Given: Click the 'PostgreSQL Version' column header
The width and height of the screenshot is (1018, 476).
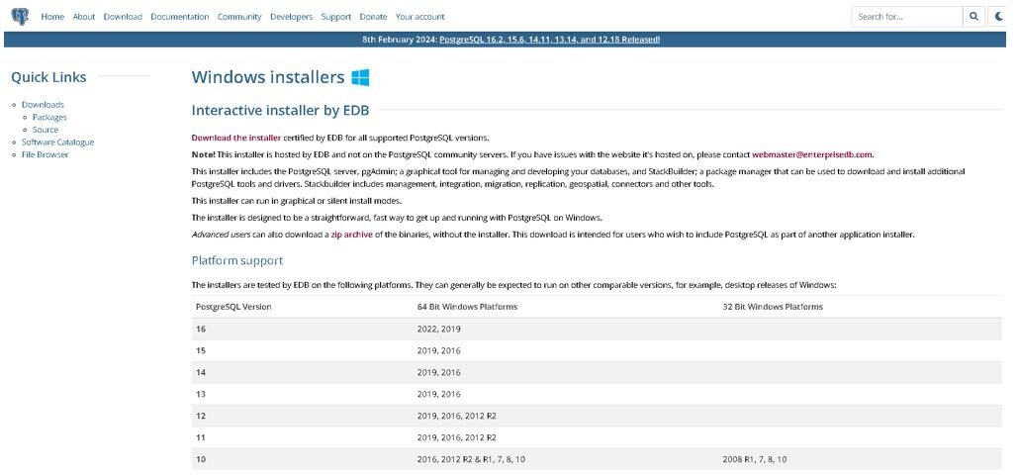Looking at the screenshot, I should click(x=233, y=307).
